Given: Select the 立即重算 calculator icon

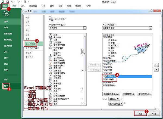Looking at the screenshot, I should coord(51,42).
